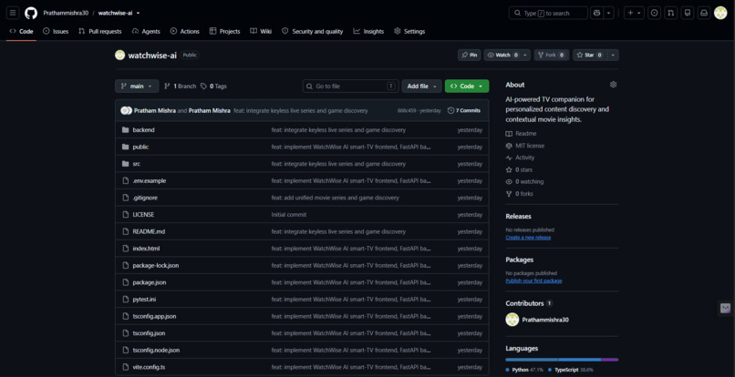Viewport: 735px width, 377px height.
Task: Open the README.md file name
Action: click(149, 232)
